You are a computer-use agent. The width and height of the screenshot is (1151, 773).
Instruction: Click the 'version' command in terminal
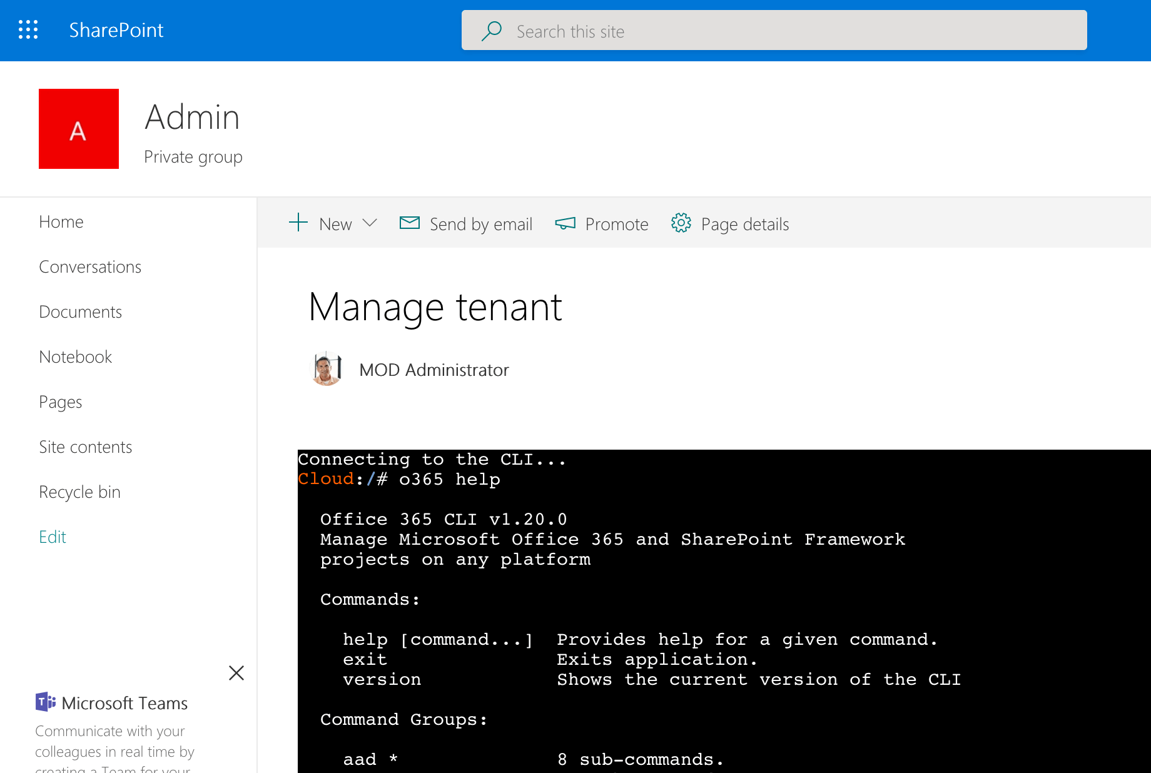[x=382, y=680]
